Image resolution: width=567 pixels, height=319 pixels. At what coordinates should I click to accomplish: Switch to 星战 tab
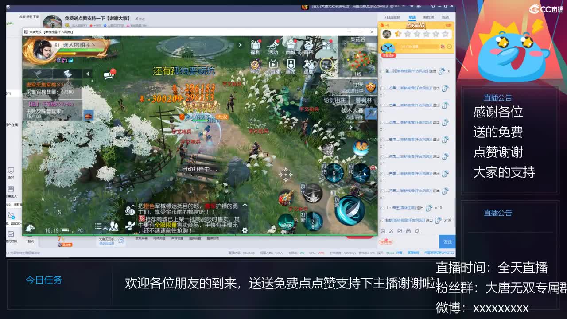[412, 17]
